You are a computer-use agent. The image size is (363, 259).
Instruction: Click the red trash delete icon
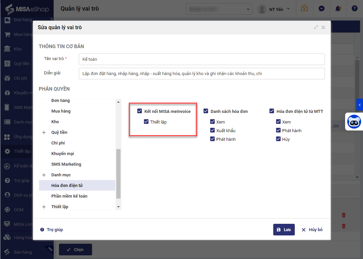click(x=343, y=215)
